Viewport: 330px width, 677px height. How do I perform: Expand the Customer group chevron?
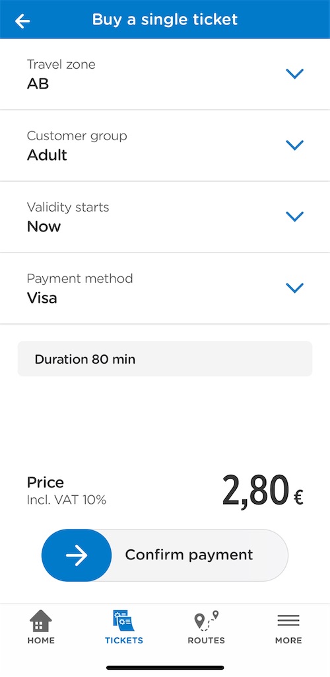[x=295, y=145]
